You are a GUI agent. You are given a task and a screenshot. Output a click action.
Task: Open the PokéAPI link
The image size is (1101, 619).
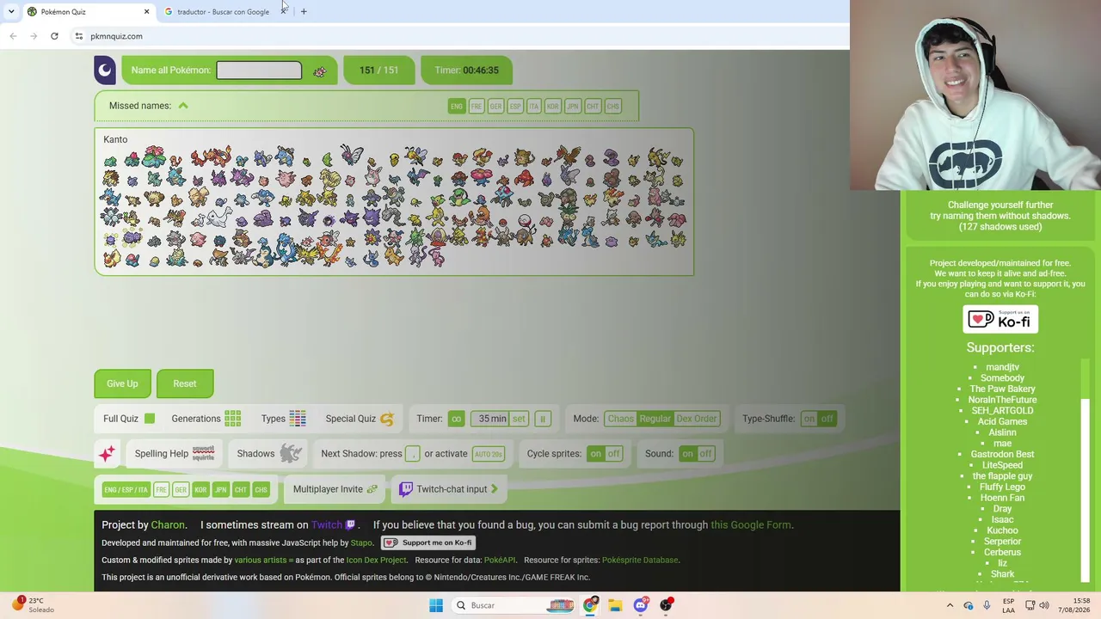[x=500, y=561]
